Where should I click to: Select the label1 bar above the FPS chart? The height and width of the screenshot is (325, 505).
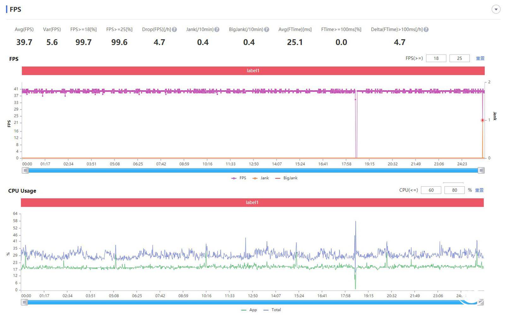click(253, 71)
